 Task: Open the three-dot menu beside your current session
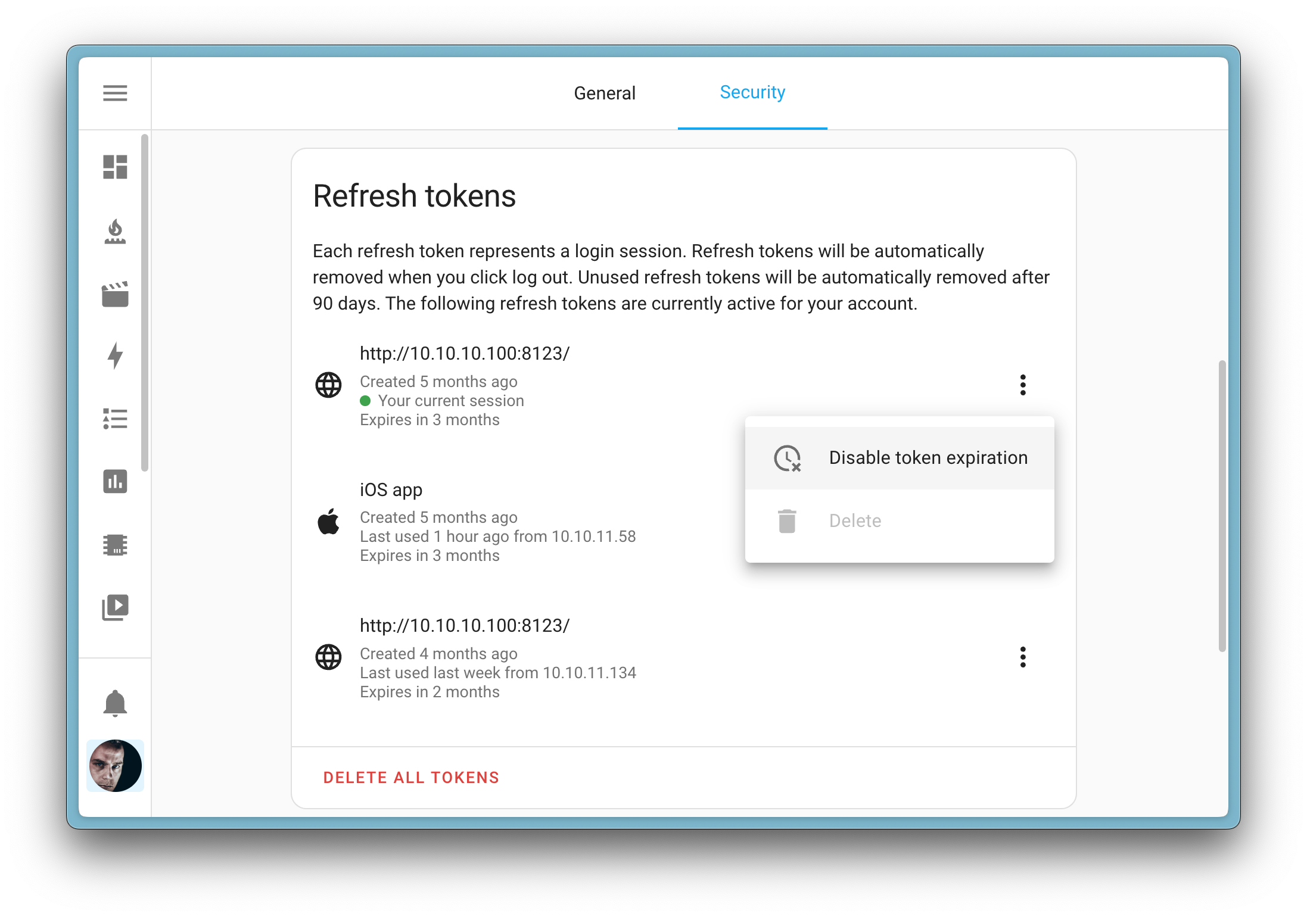1023,385
